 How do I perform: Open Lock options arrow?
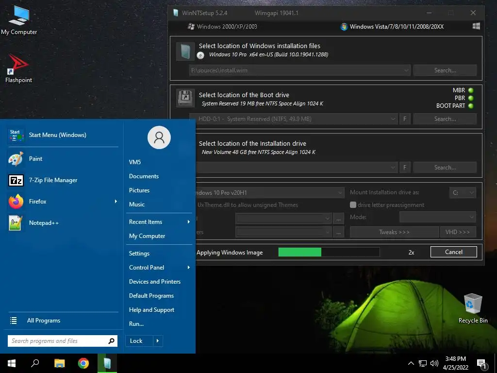(x=158, y=341)
